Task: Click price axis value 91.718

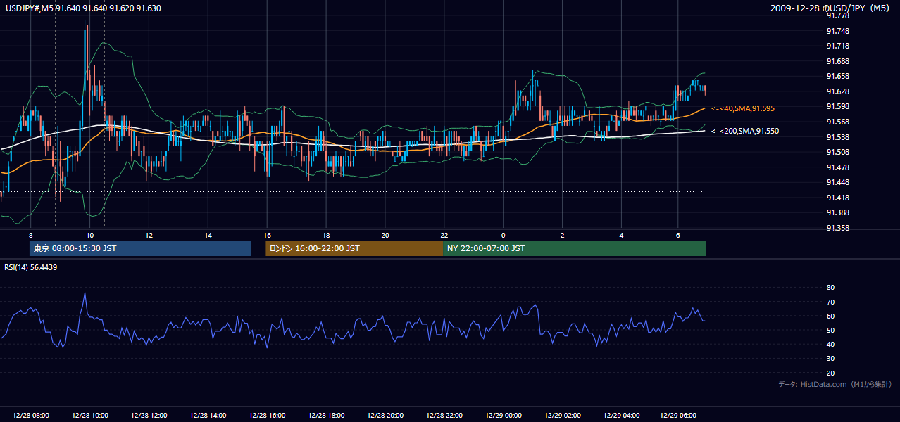Action: pos(837,46)
